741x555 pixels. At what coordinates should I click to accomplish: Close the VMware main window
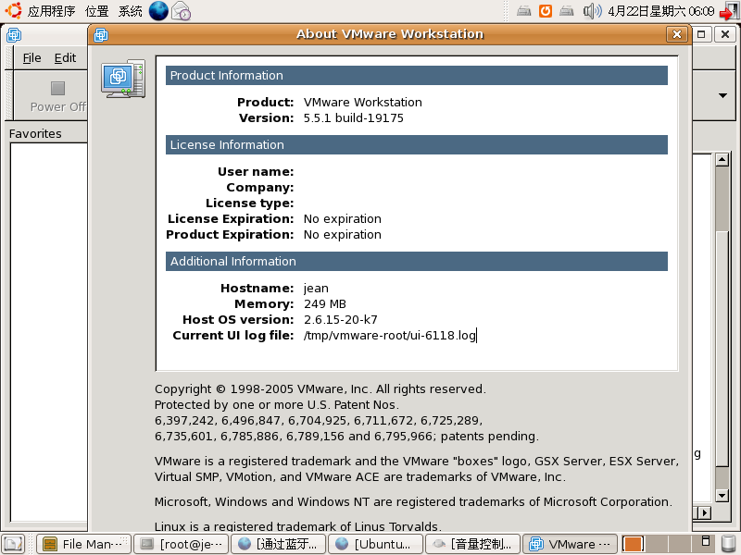[x=725, y=34]
